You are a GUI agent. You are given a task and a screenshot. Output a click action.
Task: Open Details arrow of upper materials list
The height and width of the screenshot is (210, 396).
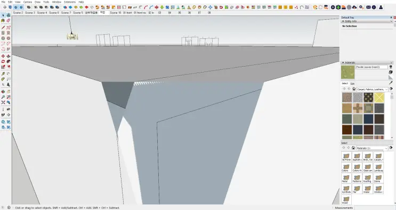[x=391, y=89]
